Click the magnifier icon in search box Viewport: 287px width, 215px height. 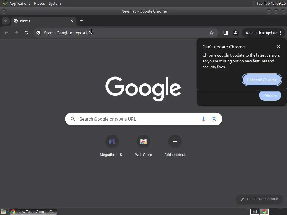coord(73,119)
